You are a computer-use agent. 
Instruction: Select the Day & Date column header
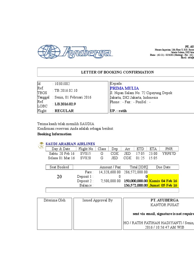pyautogui.click(x=61, y=149)
